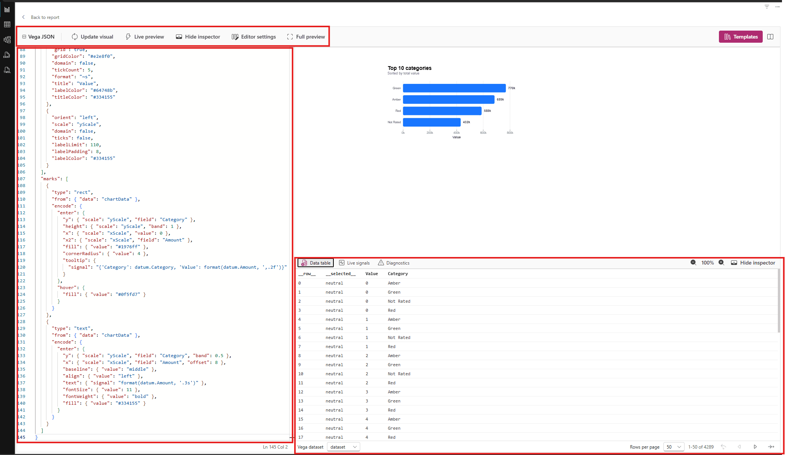Switch to the Diagnostics tab

[x=393, y=263]
